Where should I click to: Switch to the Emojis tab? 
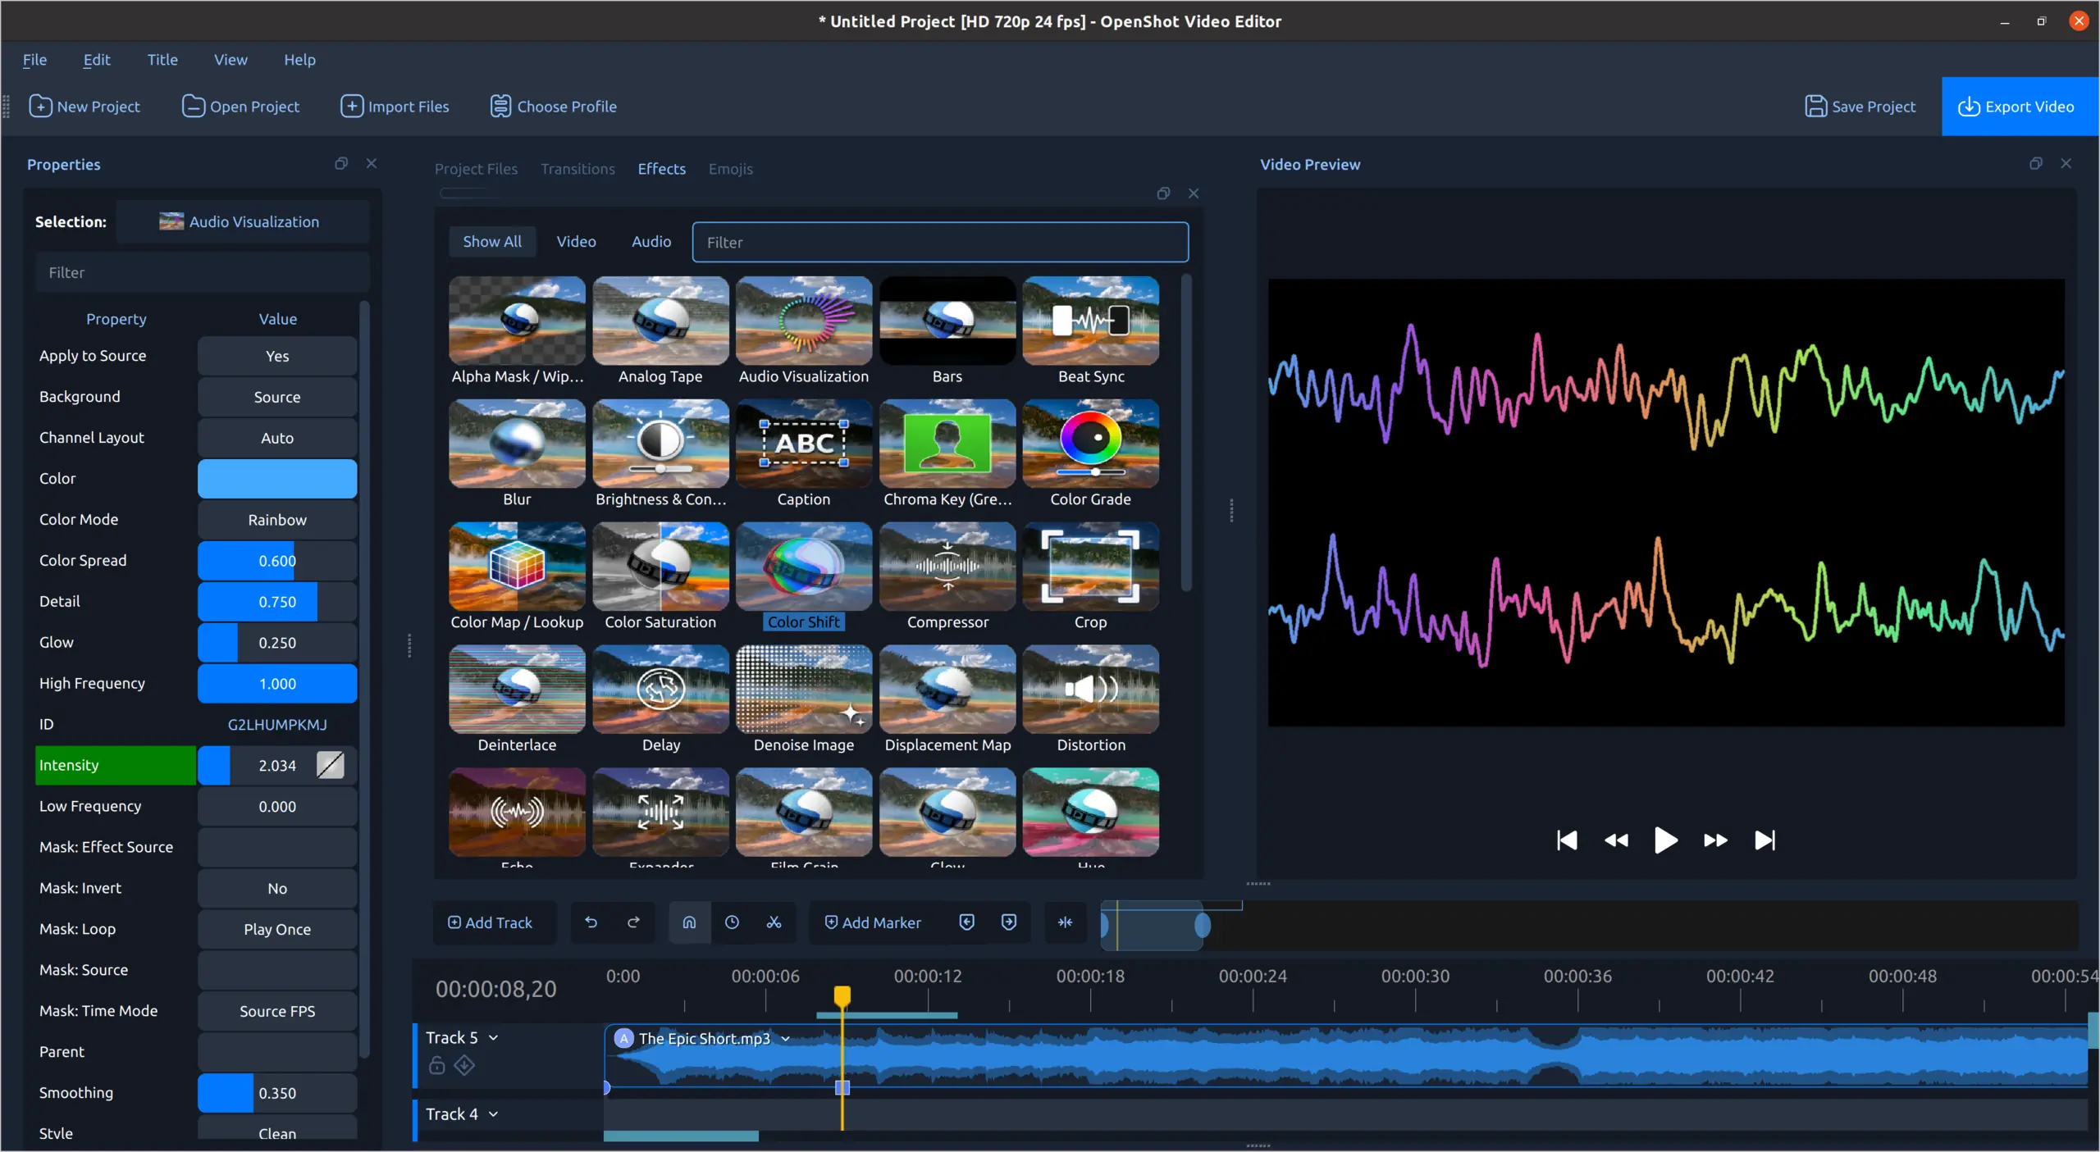pyautogui.click(x=730, y=169)
